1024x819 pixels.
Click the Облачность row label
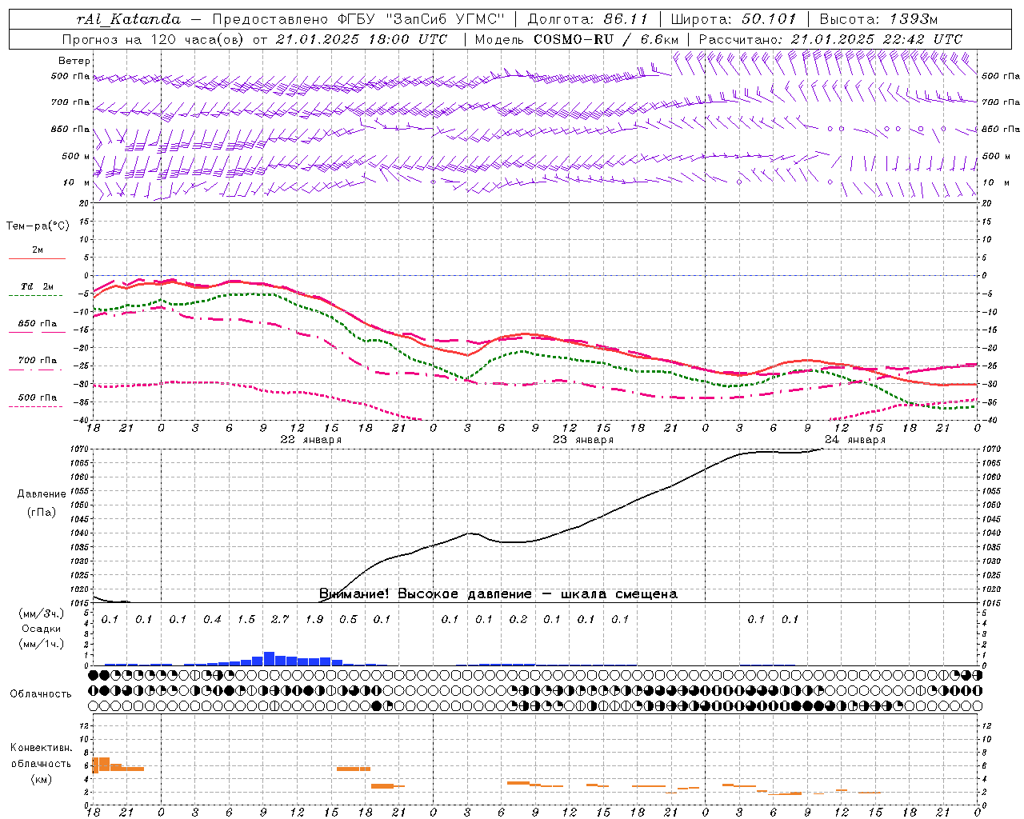point(41,694)
